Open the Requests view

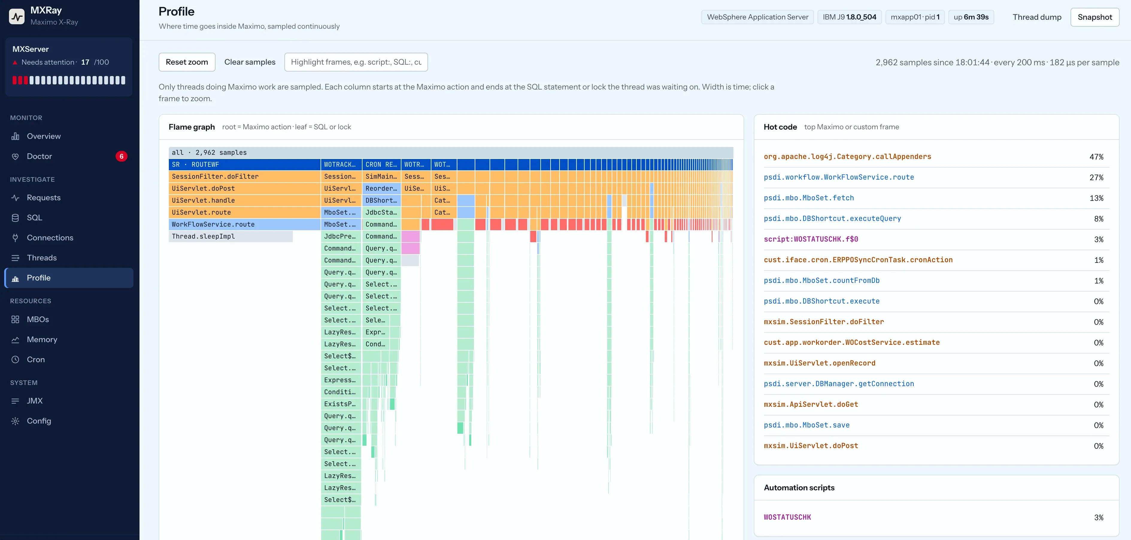click(69, 198)
